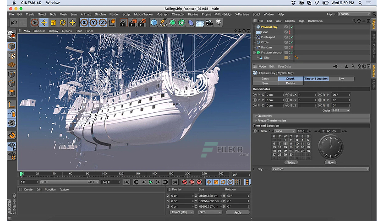Image resolution: width=383 pixels, height=221 pixels.
Task: Expand the Quaternion section
Action: [311, 116]
